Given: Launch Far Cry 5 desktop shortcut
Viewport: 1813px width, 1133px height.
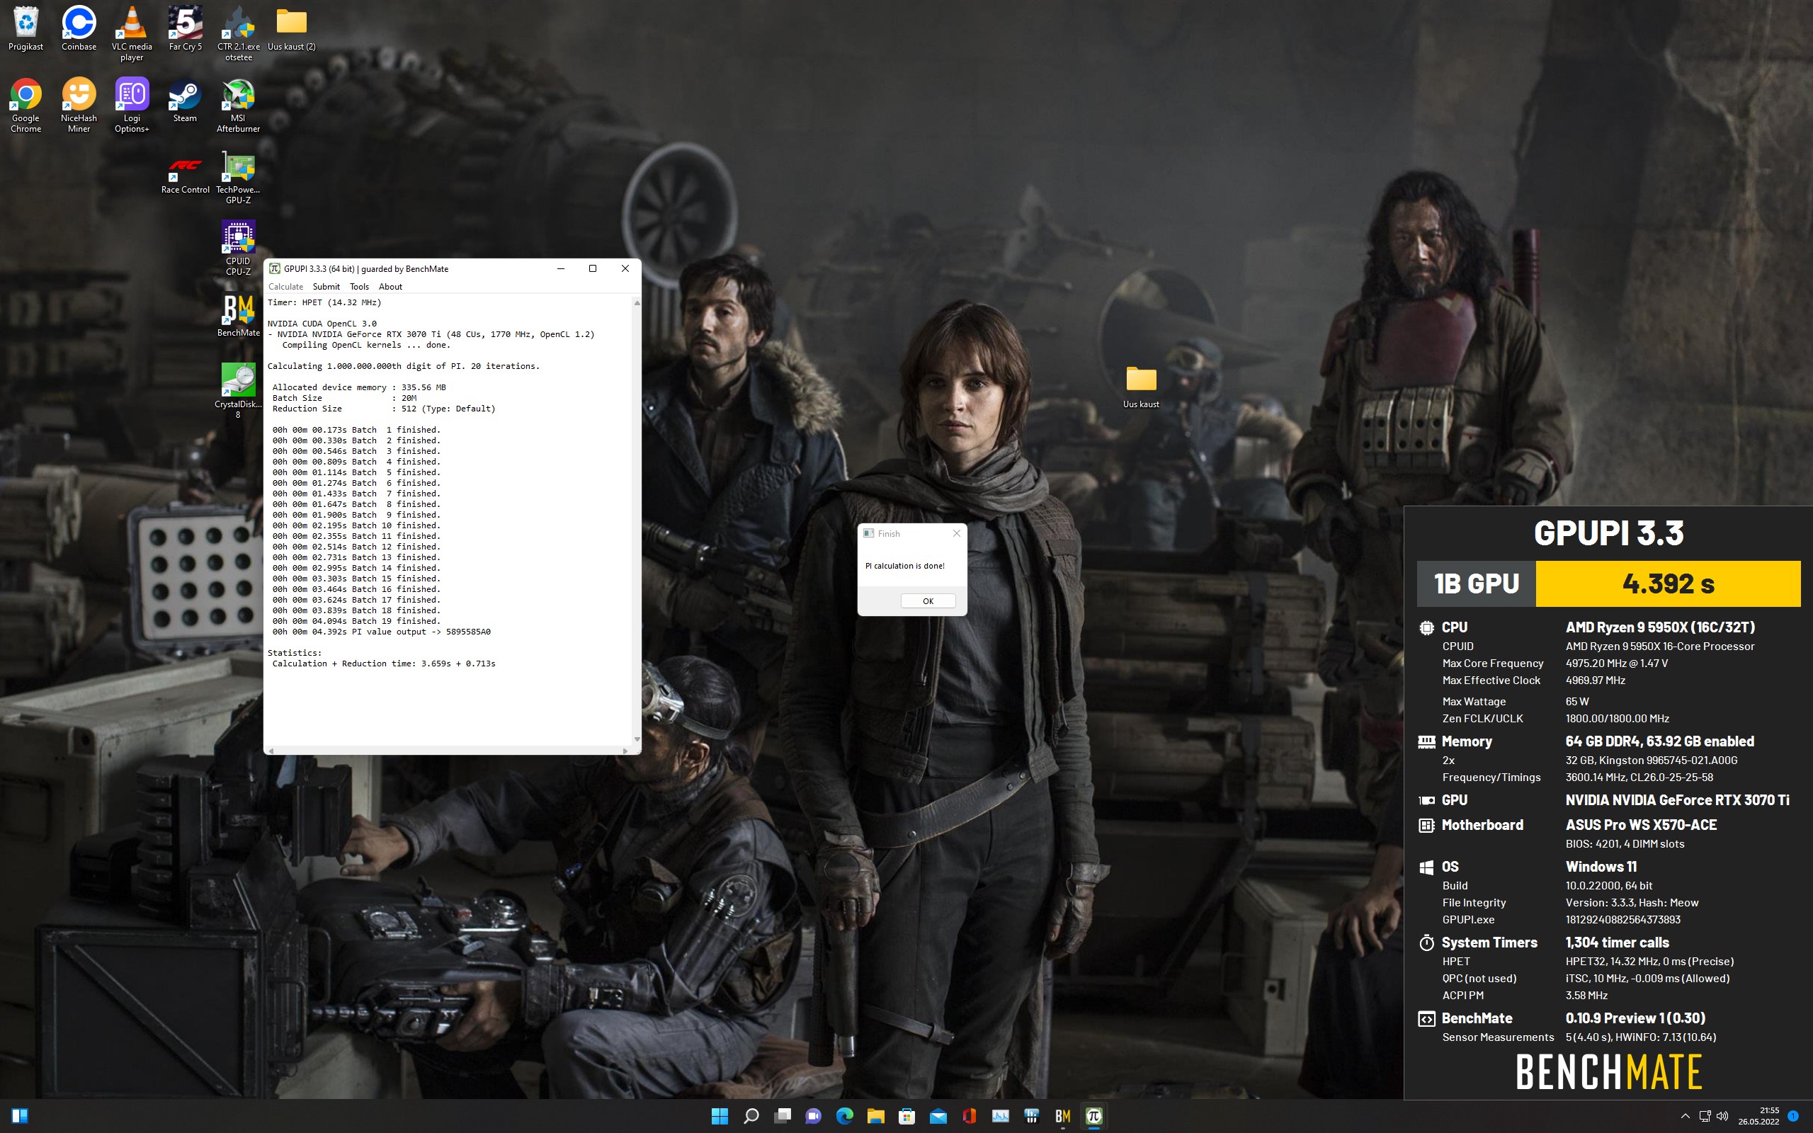Looking at the screenshot, I should 185,28.
